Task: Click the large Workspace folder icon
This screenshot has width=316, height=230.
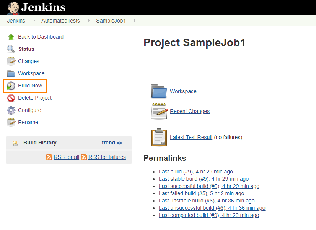Action: click(x=159, y=91)
